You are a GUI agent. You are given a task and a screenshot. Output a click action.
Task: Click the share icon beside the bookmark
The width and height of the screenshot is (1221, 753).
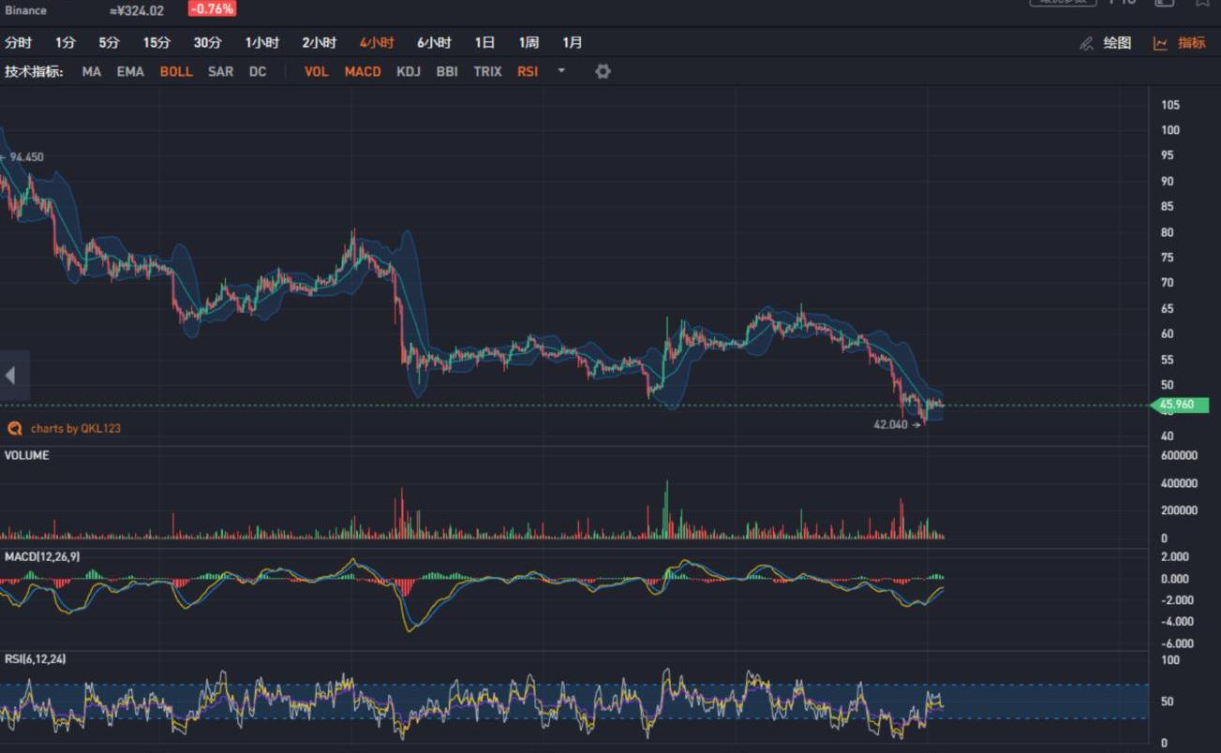tap(1164, 3)
